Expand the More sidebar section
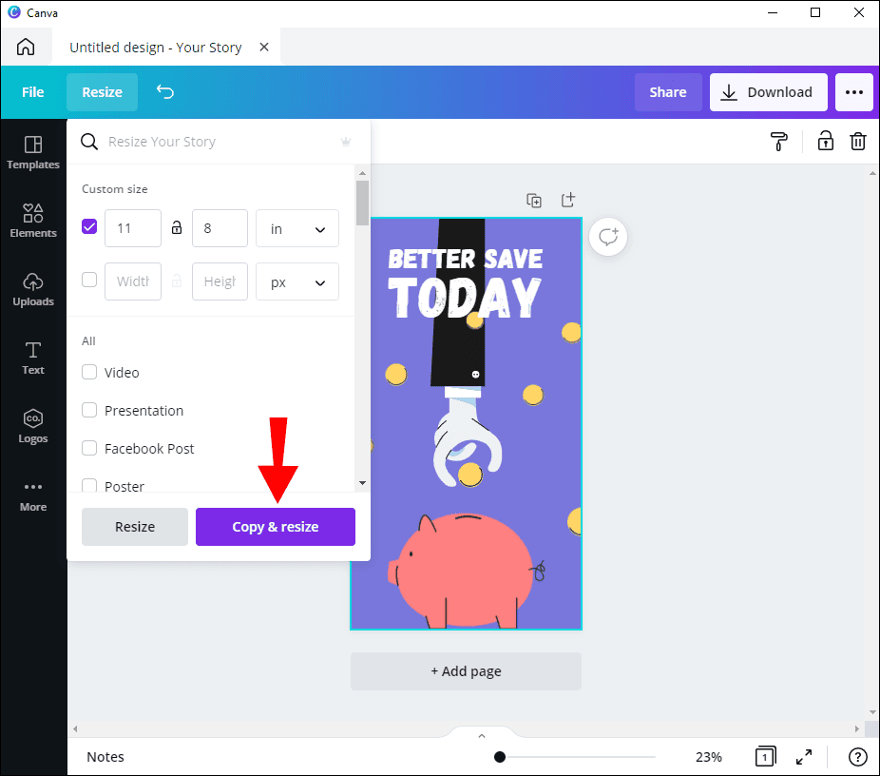The width and height of the screenshot is (880, 776). pos(32,495)
